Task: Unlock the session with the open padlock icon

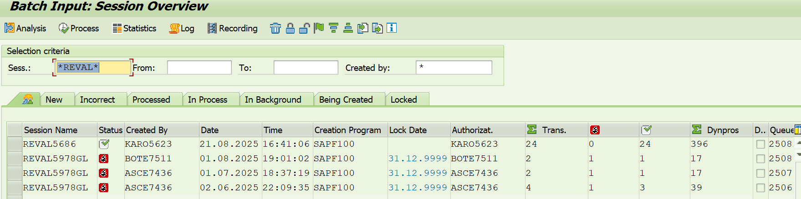Action: point(304,28)
